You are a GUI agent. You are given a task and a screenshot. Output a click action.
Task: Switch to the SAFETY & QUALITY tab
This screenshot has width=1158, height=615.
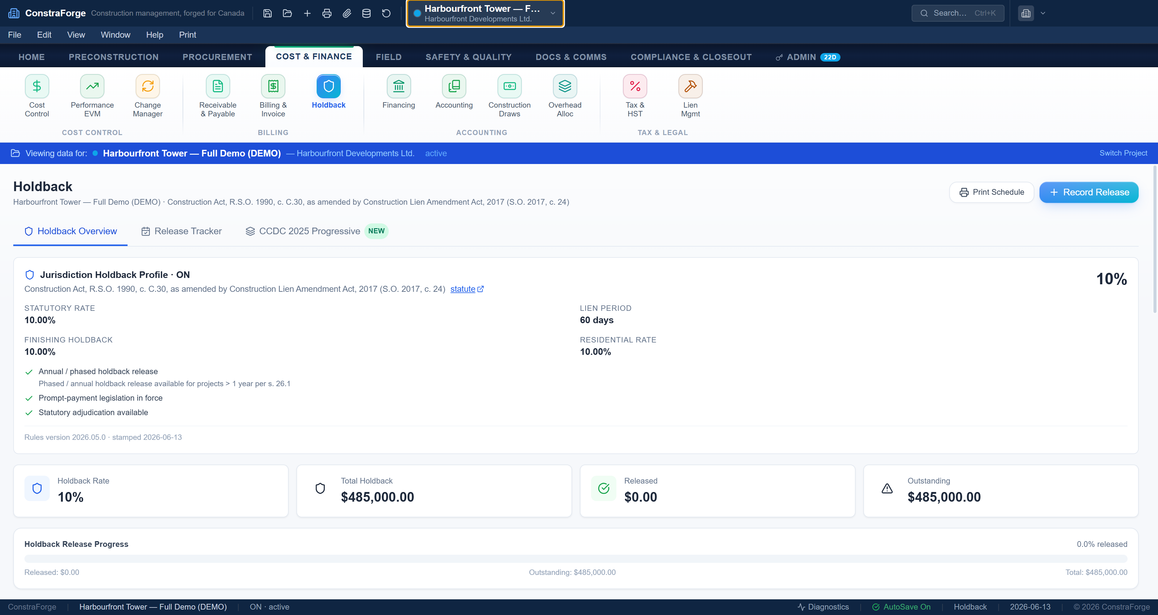coord(468,57)
